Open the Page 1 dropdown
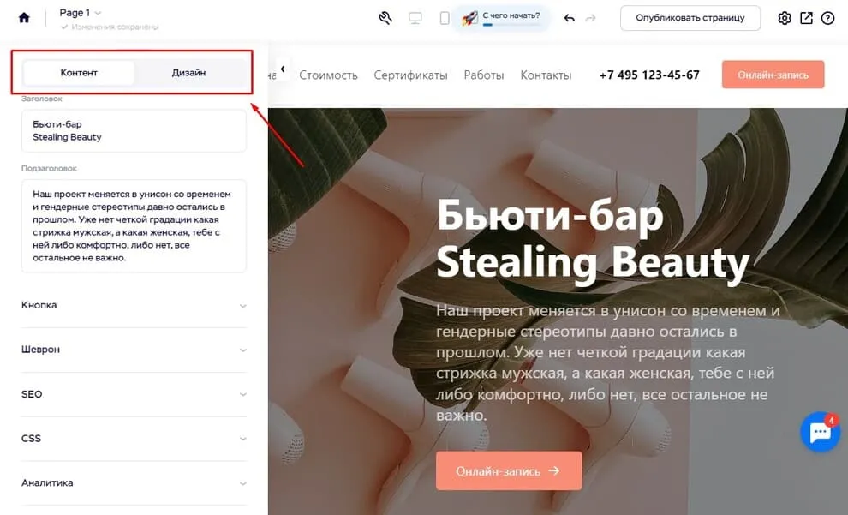This screenshot has height=515, width=848. [80, 13]
